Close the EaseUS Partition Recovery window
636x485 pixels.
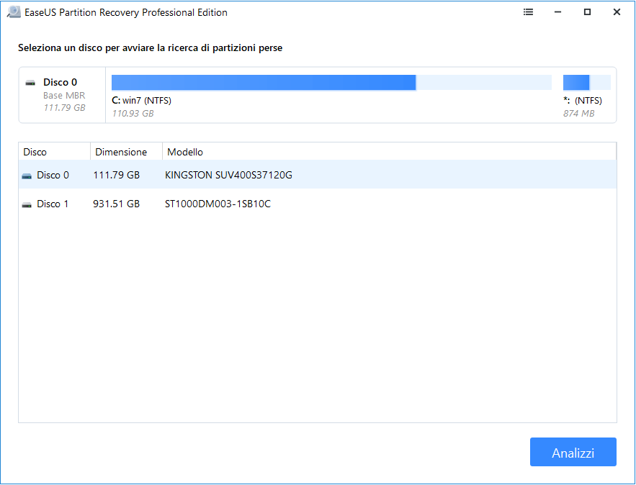point(617,12)
